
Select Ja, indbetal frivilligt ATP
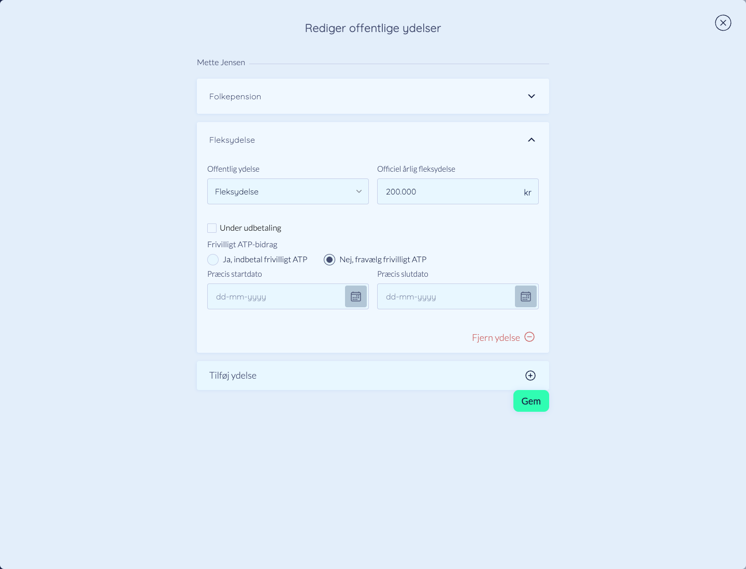[213, 260]
